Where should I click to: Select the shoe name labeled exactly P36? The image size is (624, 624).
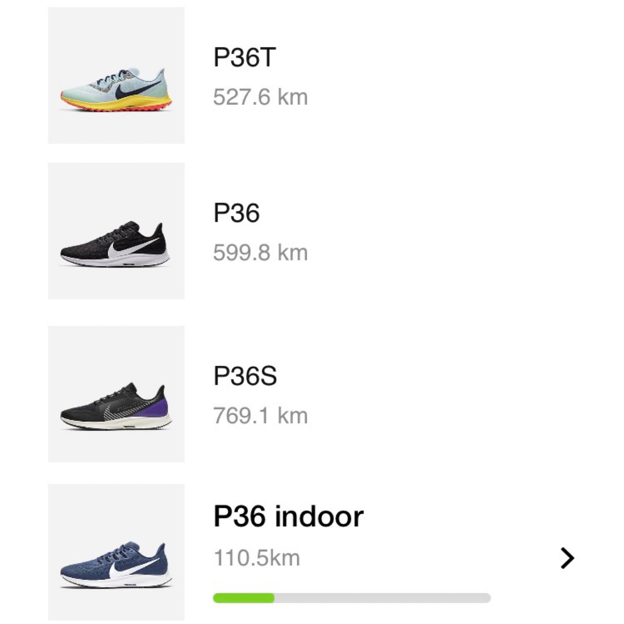tap(236, 213)
